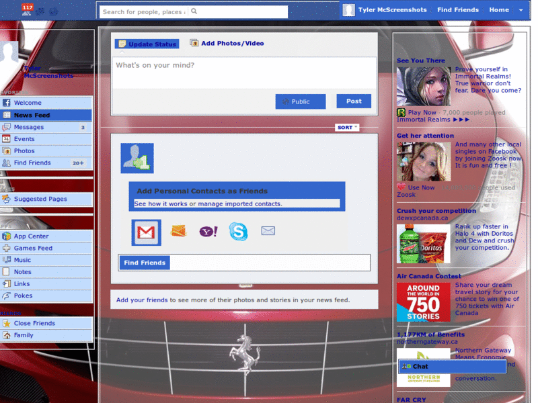Viewport: 538px width, 403px height.
Task: Open the Chat bar
Action: pos(452,366)
